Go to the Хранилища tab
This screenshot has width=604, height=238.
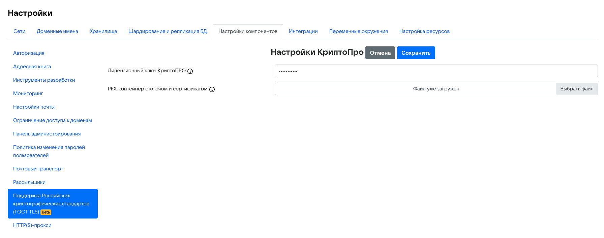click(103, 31)
